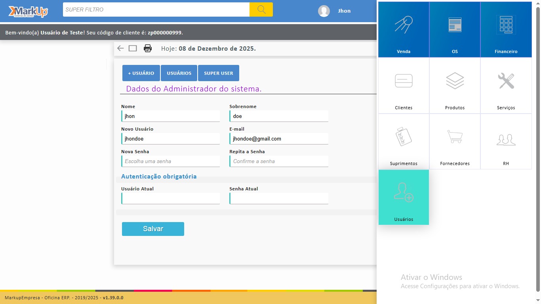
Task: Switch to the USUÁRIOS tab
Action: [179, 73]
